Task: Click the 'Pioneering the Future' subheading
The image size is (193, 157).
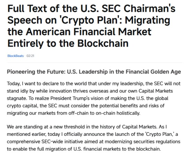Action: [x=36, y=72]
